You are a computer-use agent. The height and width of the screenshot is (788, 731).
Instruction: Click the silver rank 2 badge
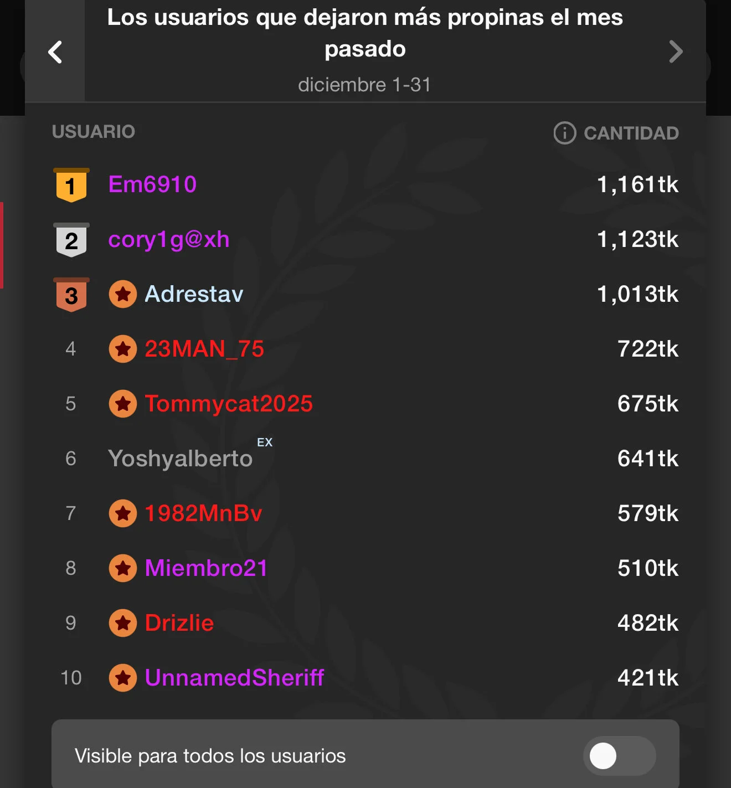click(x=71, y=240)
